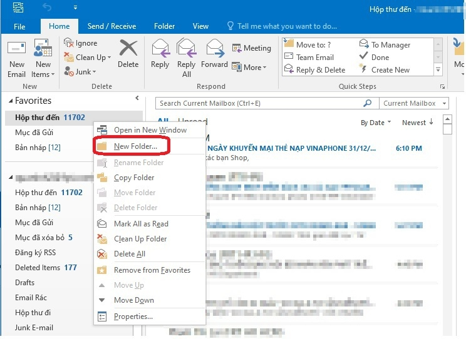This screenshot has height=339, width=466.
Task: Click the Reply envelope icon
Action: [x=160, y=49]
